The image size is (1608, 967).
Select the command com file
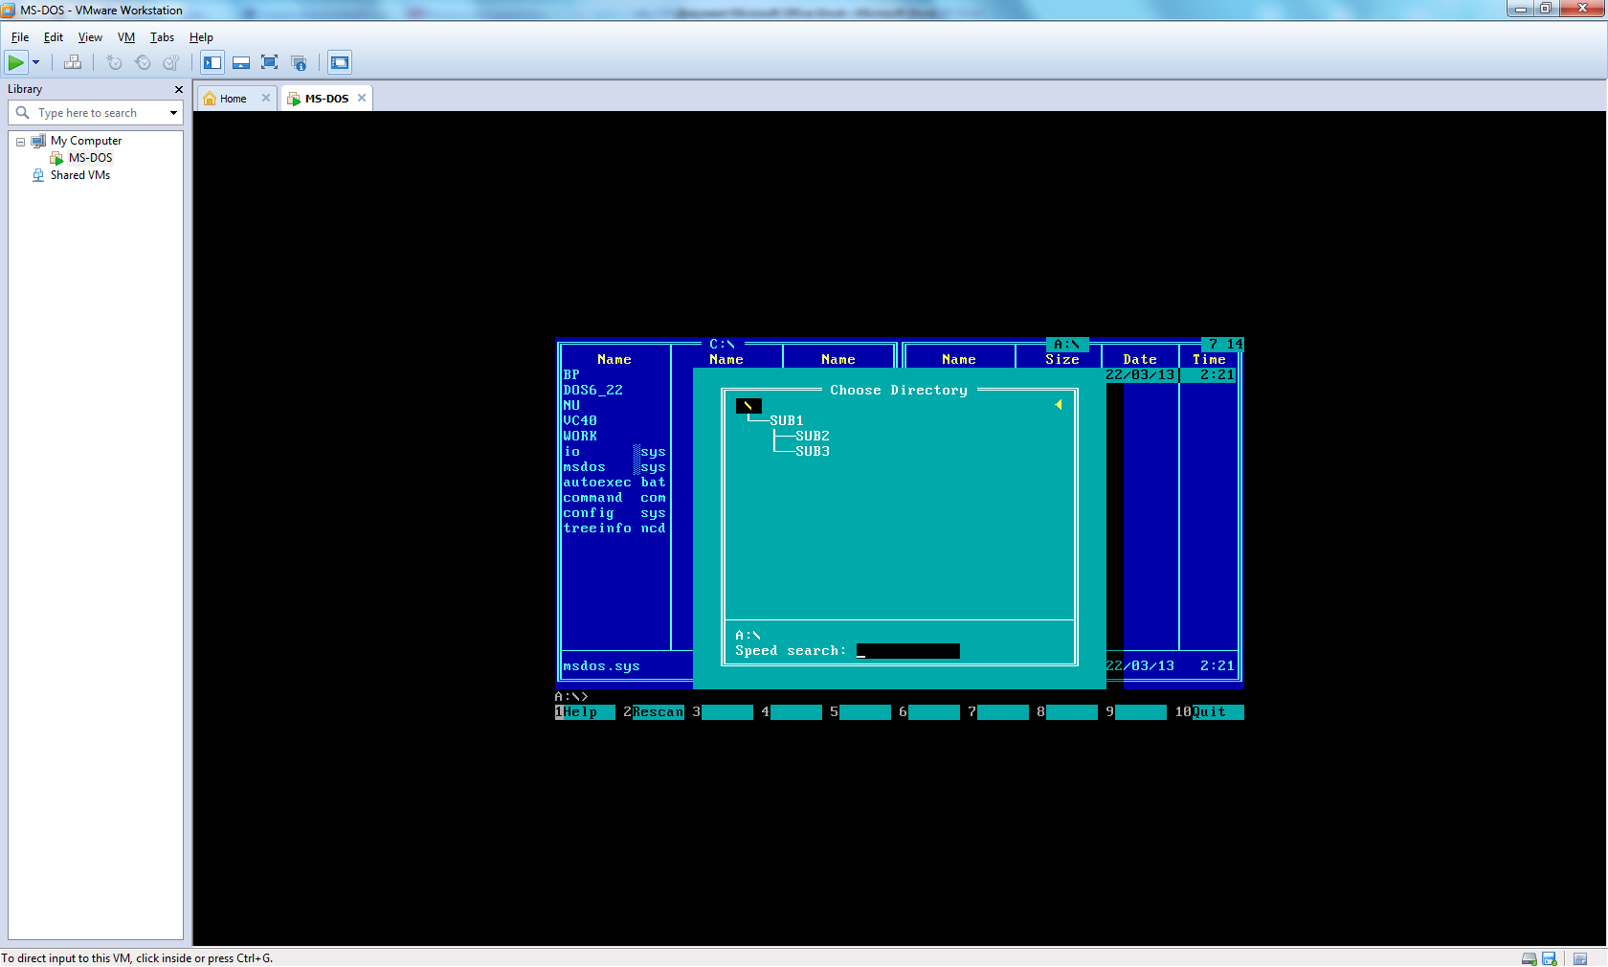coord(614,498)
